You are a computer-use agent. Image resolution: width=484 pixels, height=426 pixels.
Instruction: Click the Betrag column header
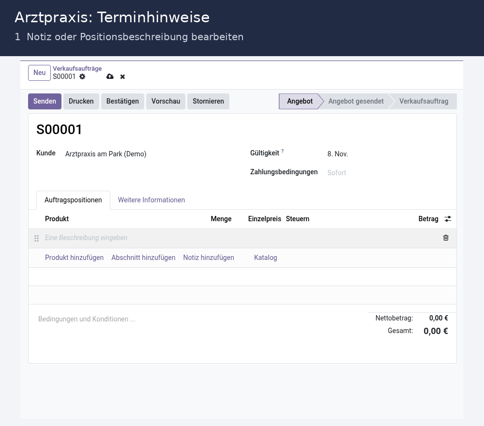(x=428, y=219)
